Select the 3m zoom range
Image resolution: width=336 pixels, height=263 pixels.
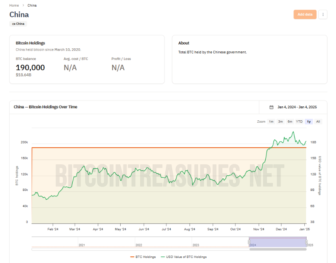[280, 122]
